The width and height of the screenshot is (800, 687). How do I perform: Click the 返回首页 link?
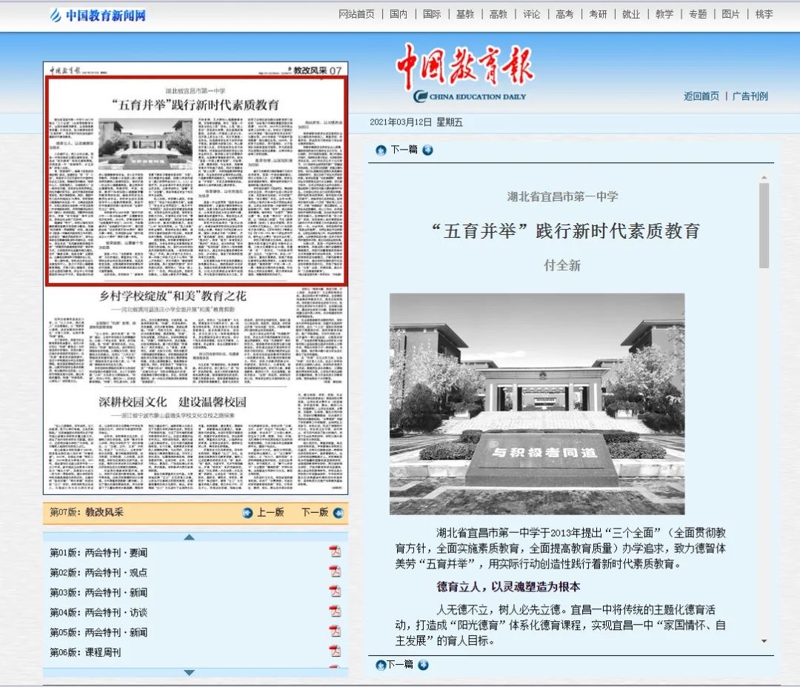(x=701, y=96)
